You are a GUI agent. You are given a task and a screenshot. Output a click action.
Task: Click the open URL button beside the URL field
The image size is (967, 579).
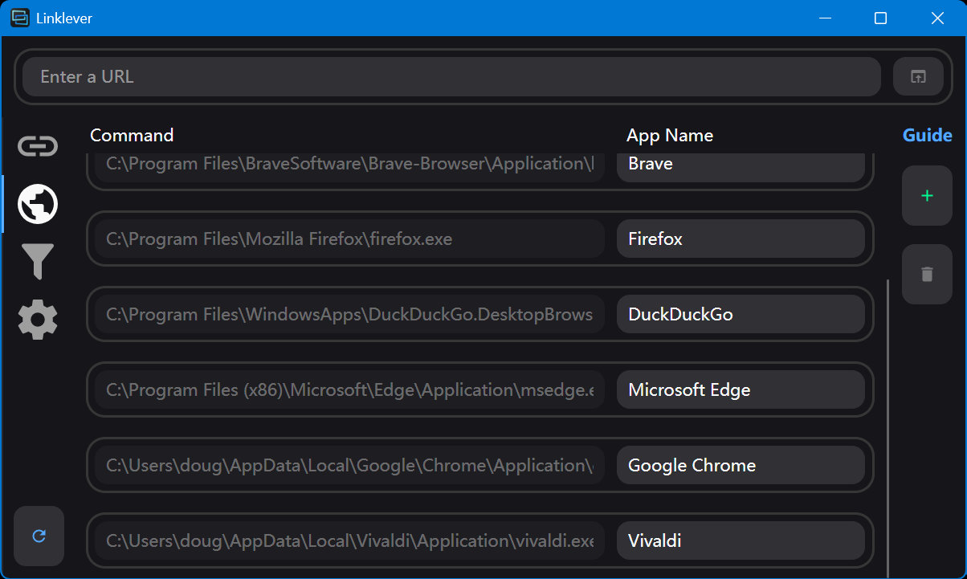[918, 77]
